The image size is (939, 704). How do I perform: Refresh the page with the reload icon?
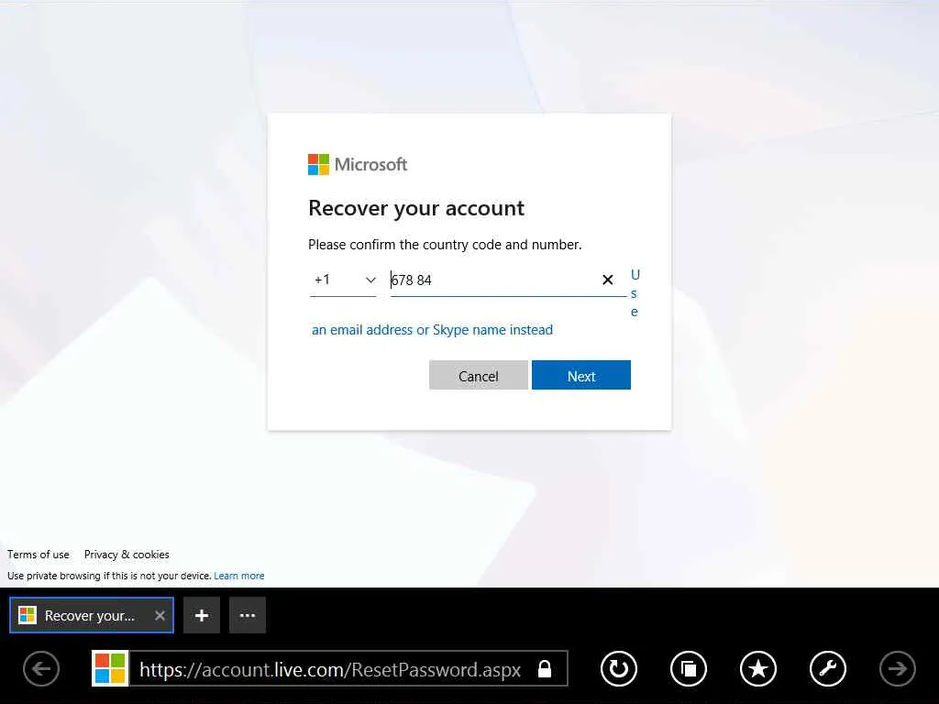click(x=619, y=668)
